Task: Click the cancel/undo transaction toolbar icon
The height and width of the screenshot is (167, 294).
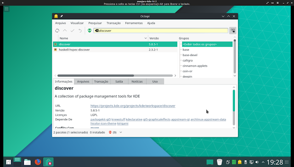Action: coord(80,31)
